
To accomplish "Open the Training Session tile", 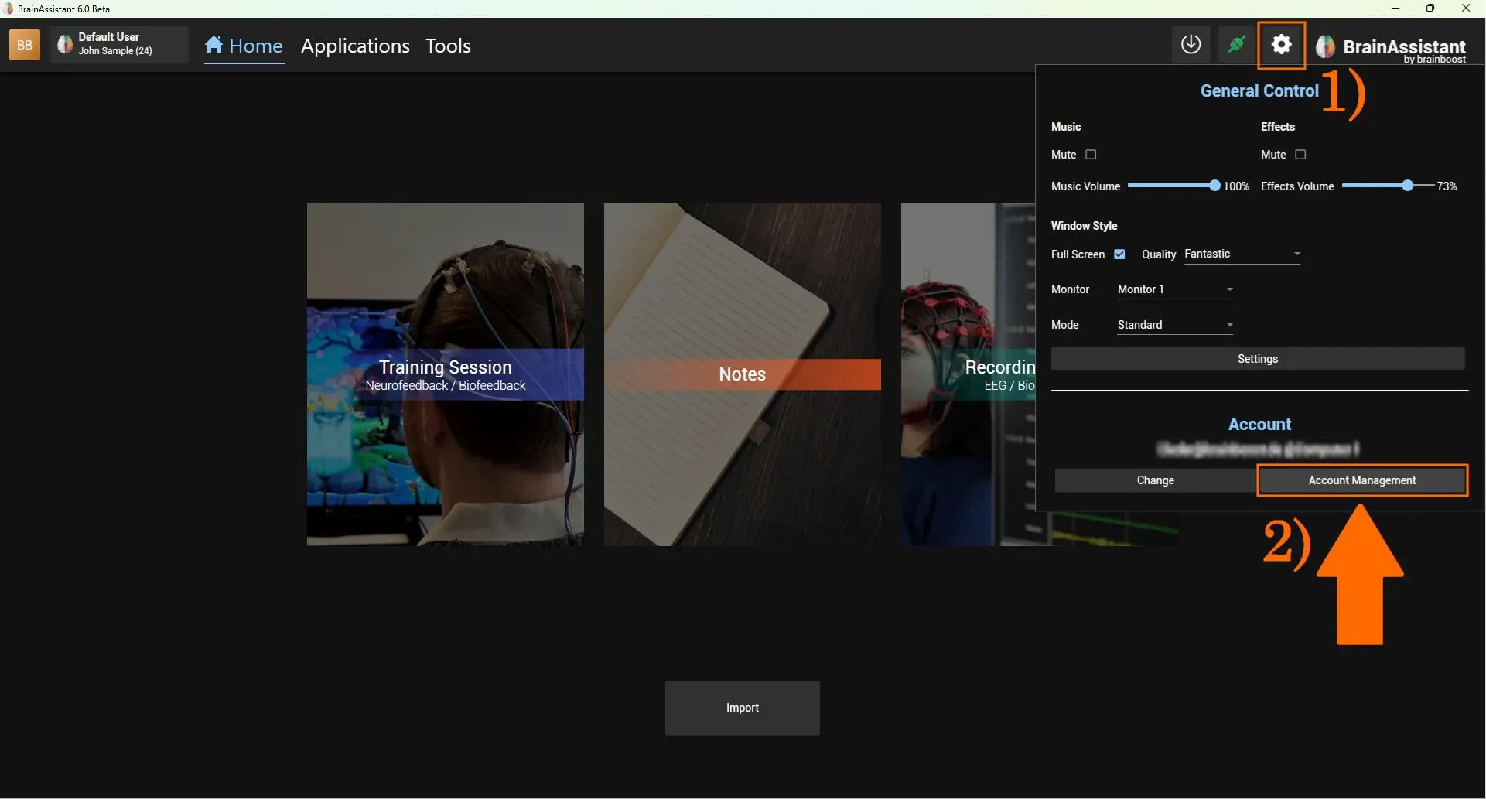I will click(x=446, y=374).
